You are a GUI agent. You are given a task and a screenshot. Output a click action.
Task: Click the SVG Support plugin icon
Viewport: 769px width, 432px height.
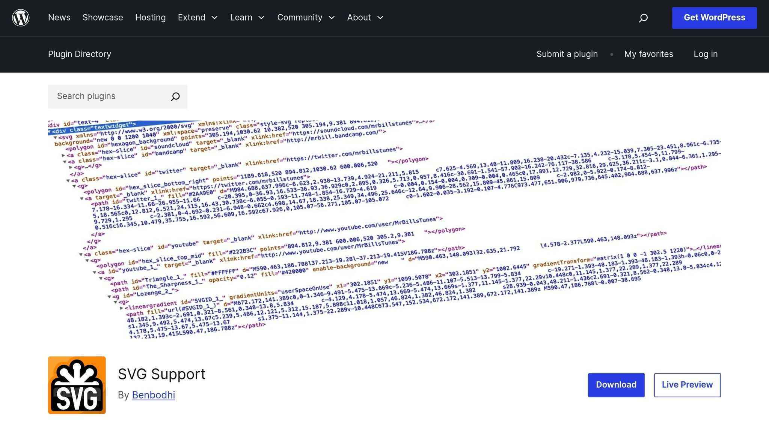pos(77,385)
